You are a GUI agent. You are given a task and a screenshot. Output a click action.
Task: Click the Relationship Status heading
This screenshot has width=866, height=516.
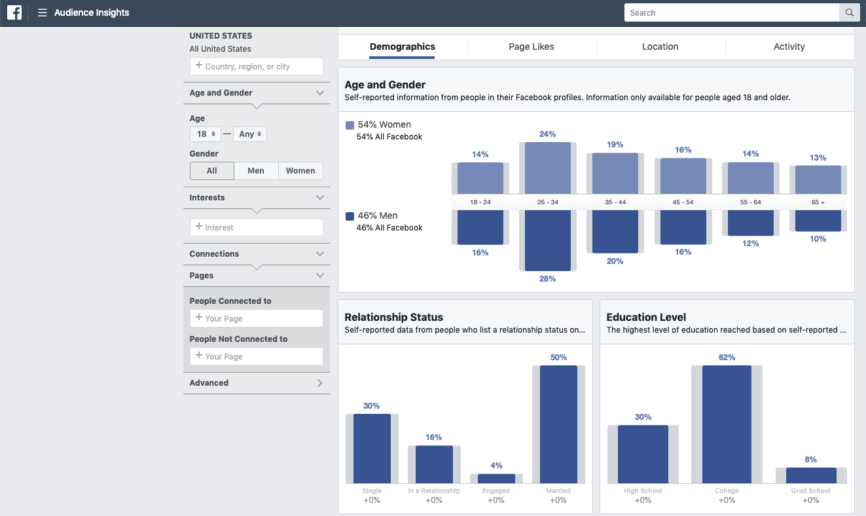[394, 317]
